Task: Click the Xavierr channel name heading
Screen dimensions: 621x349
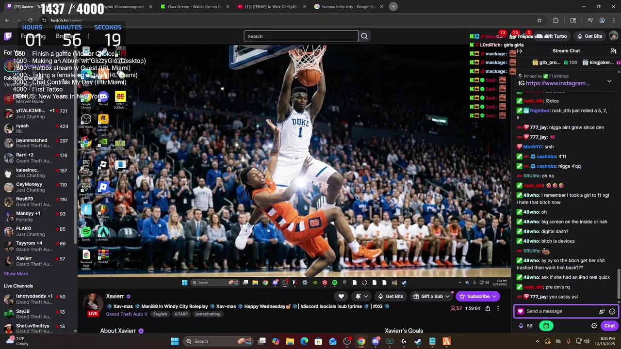Action: tap(115, 296)
